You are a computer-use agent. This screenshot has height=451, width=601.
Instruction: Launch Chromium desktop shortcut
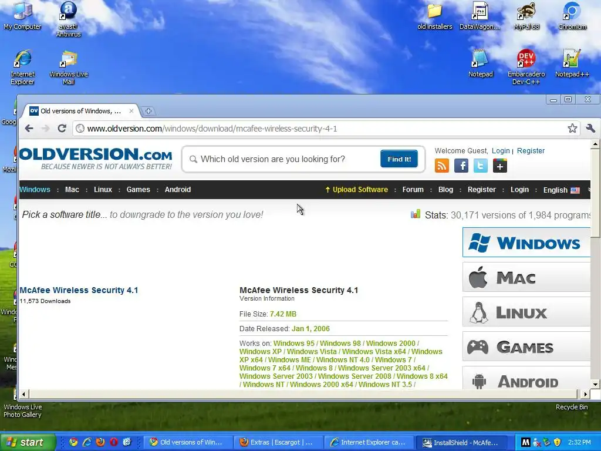[x=572, y=16]
